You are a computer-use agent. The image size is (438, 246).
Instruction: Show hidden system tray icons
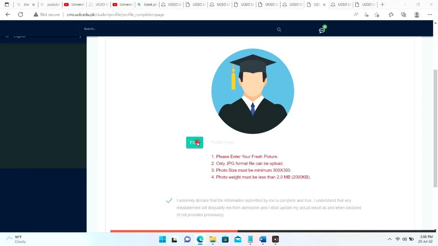(389, 239)
